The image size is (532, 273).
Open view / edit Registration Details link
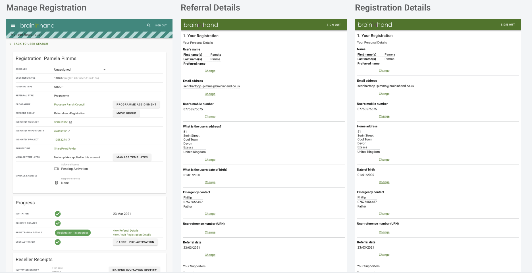click(132, 235)
